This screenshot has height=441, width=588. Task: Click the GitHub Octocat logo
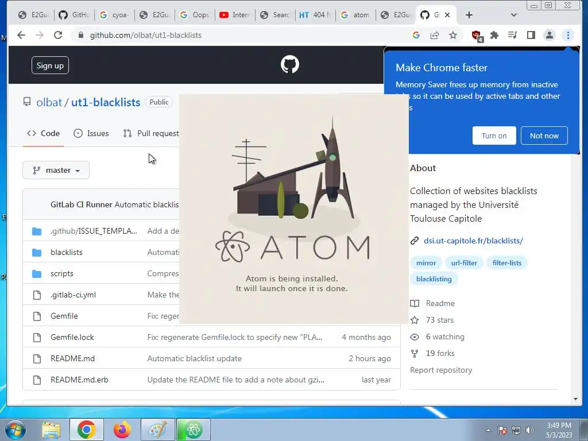[x=290, y=64]
